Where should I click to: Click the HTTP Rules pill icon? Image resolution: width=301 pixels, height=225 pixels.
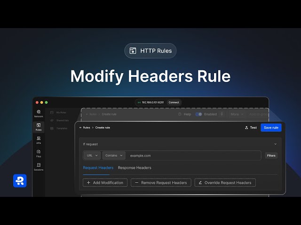pos(133,51)
